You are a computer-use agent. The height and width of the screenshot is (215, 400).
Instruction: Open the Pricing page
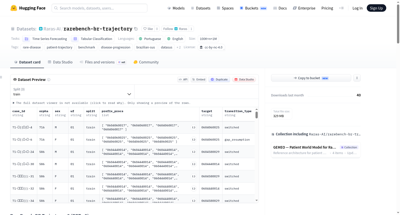coord(327,8)
